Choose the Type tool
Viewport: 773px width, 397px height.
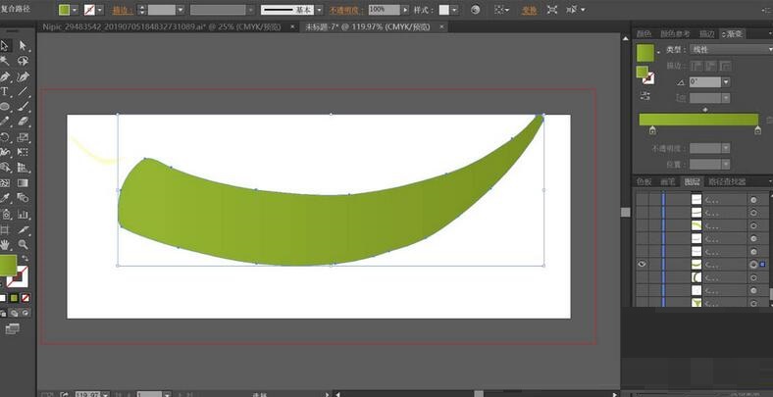point(6,91)
